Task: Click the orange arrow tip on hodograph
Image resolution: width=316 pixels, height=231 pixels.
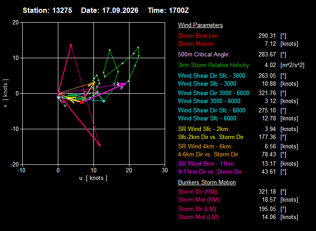Action: 94,82
